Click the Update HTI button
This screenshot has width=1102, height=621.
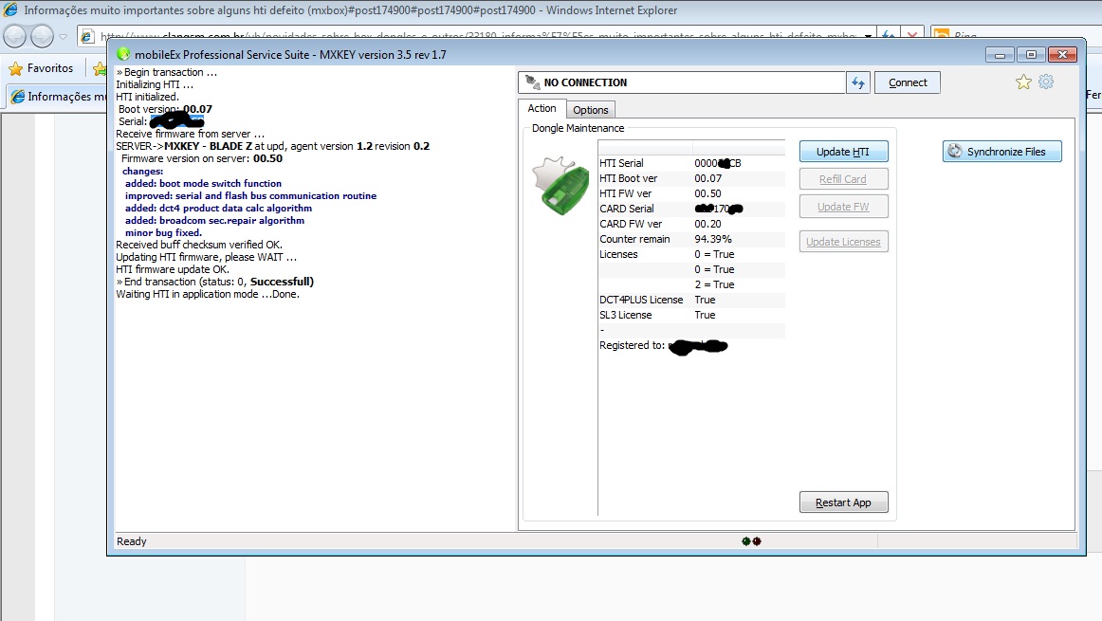(843, 152)
